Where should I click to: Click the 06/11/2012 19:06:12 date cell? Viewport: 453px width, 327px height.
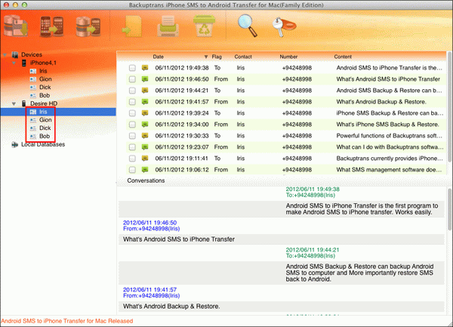182,170
